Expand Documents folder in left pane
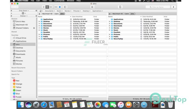The width and height of the screenshot is (192, 109). tap(39, 24)
